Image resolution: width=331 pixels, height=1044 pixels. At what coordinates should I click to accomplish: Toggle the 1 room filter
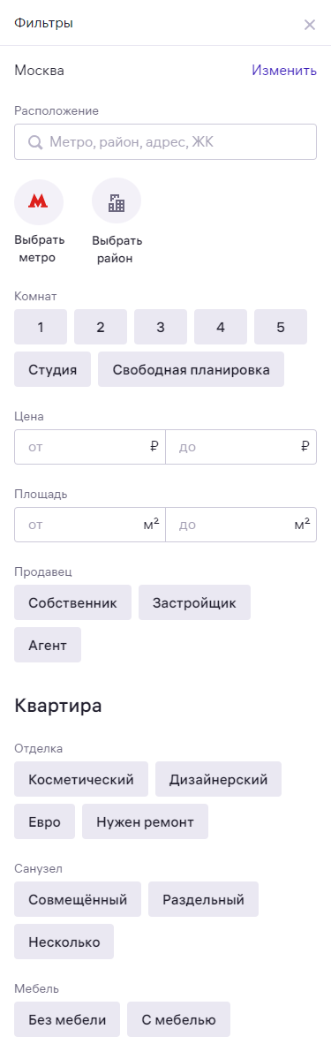pos(41,327)
